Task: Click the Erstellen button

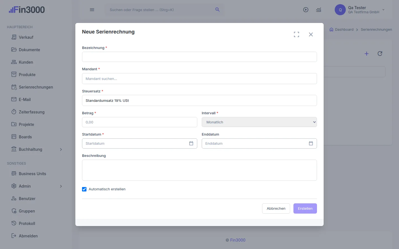Action: tap(305, 209)
